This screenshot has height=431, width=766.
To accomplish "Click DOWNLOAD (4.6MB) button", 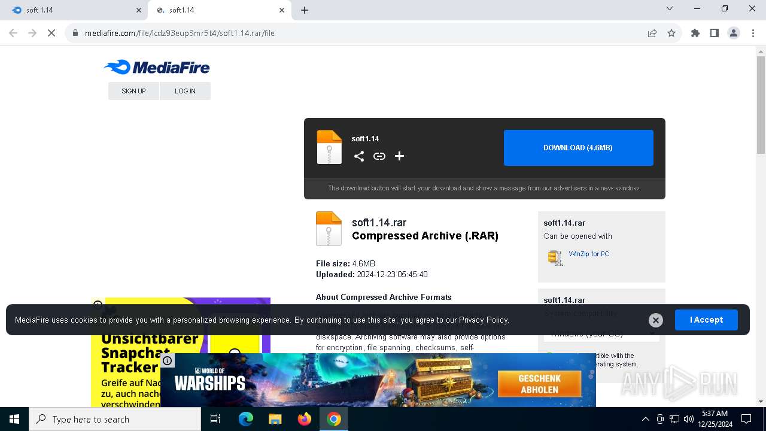I will pos(578,148).
